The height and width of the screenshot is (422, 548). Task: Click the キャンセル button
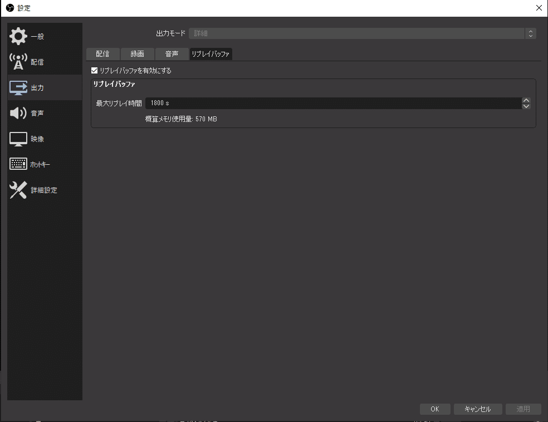(x=478, y=409)
